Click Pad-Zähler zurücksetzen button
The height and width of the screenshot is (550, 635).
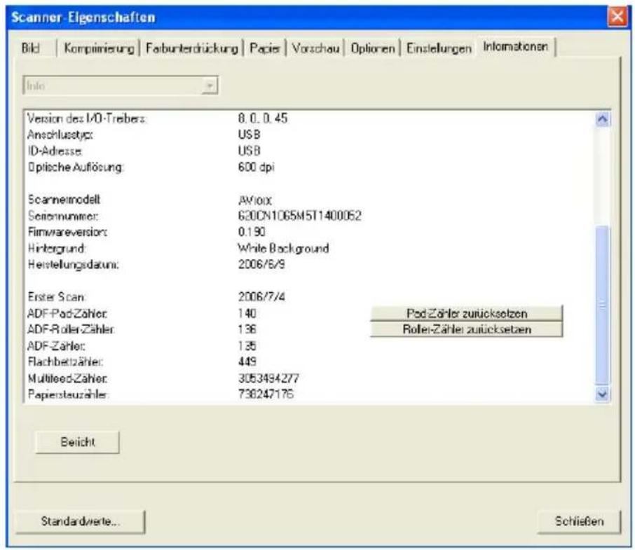(467, 313)
